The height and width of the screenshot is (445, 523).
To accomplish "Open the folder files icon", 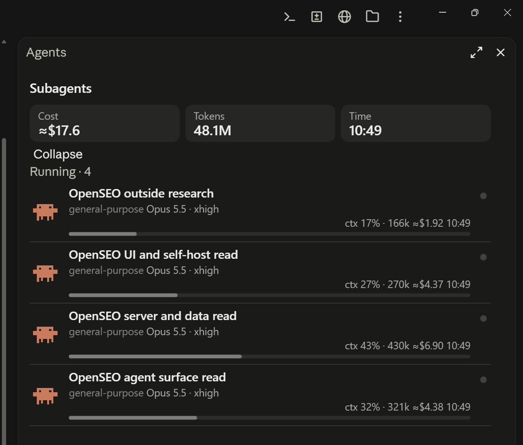I will click(372, 16).
